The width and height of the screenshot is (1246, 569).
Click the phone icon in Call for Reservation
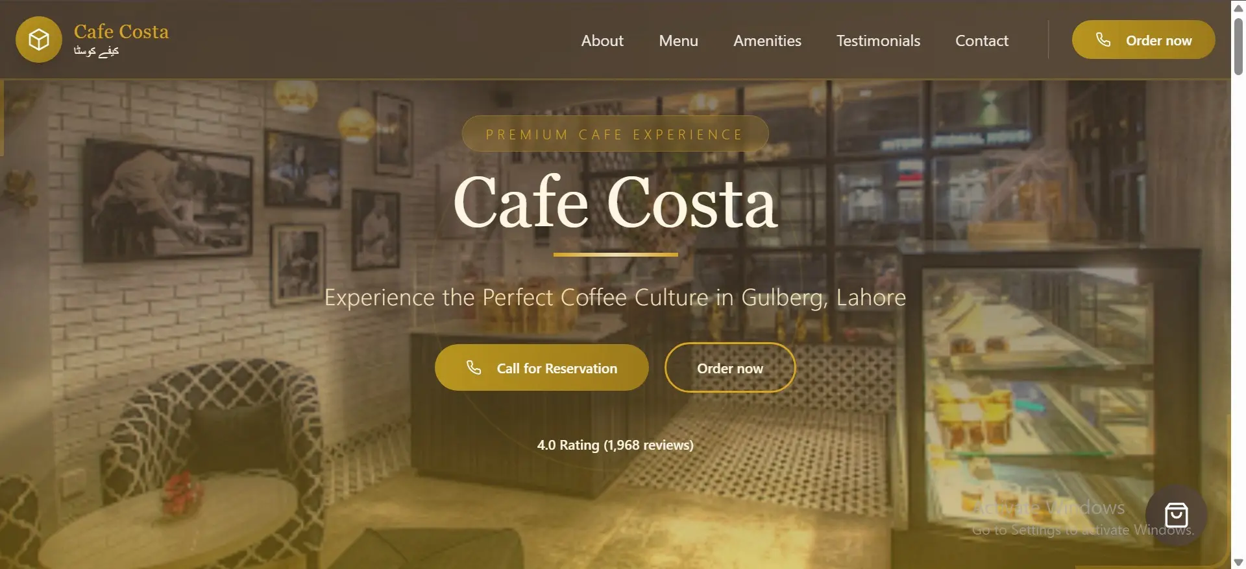point(474,367)
